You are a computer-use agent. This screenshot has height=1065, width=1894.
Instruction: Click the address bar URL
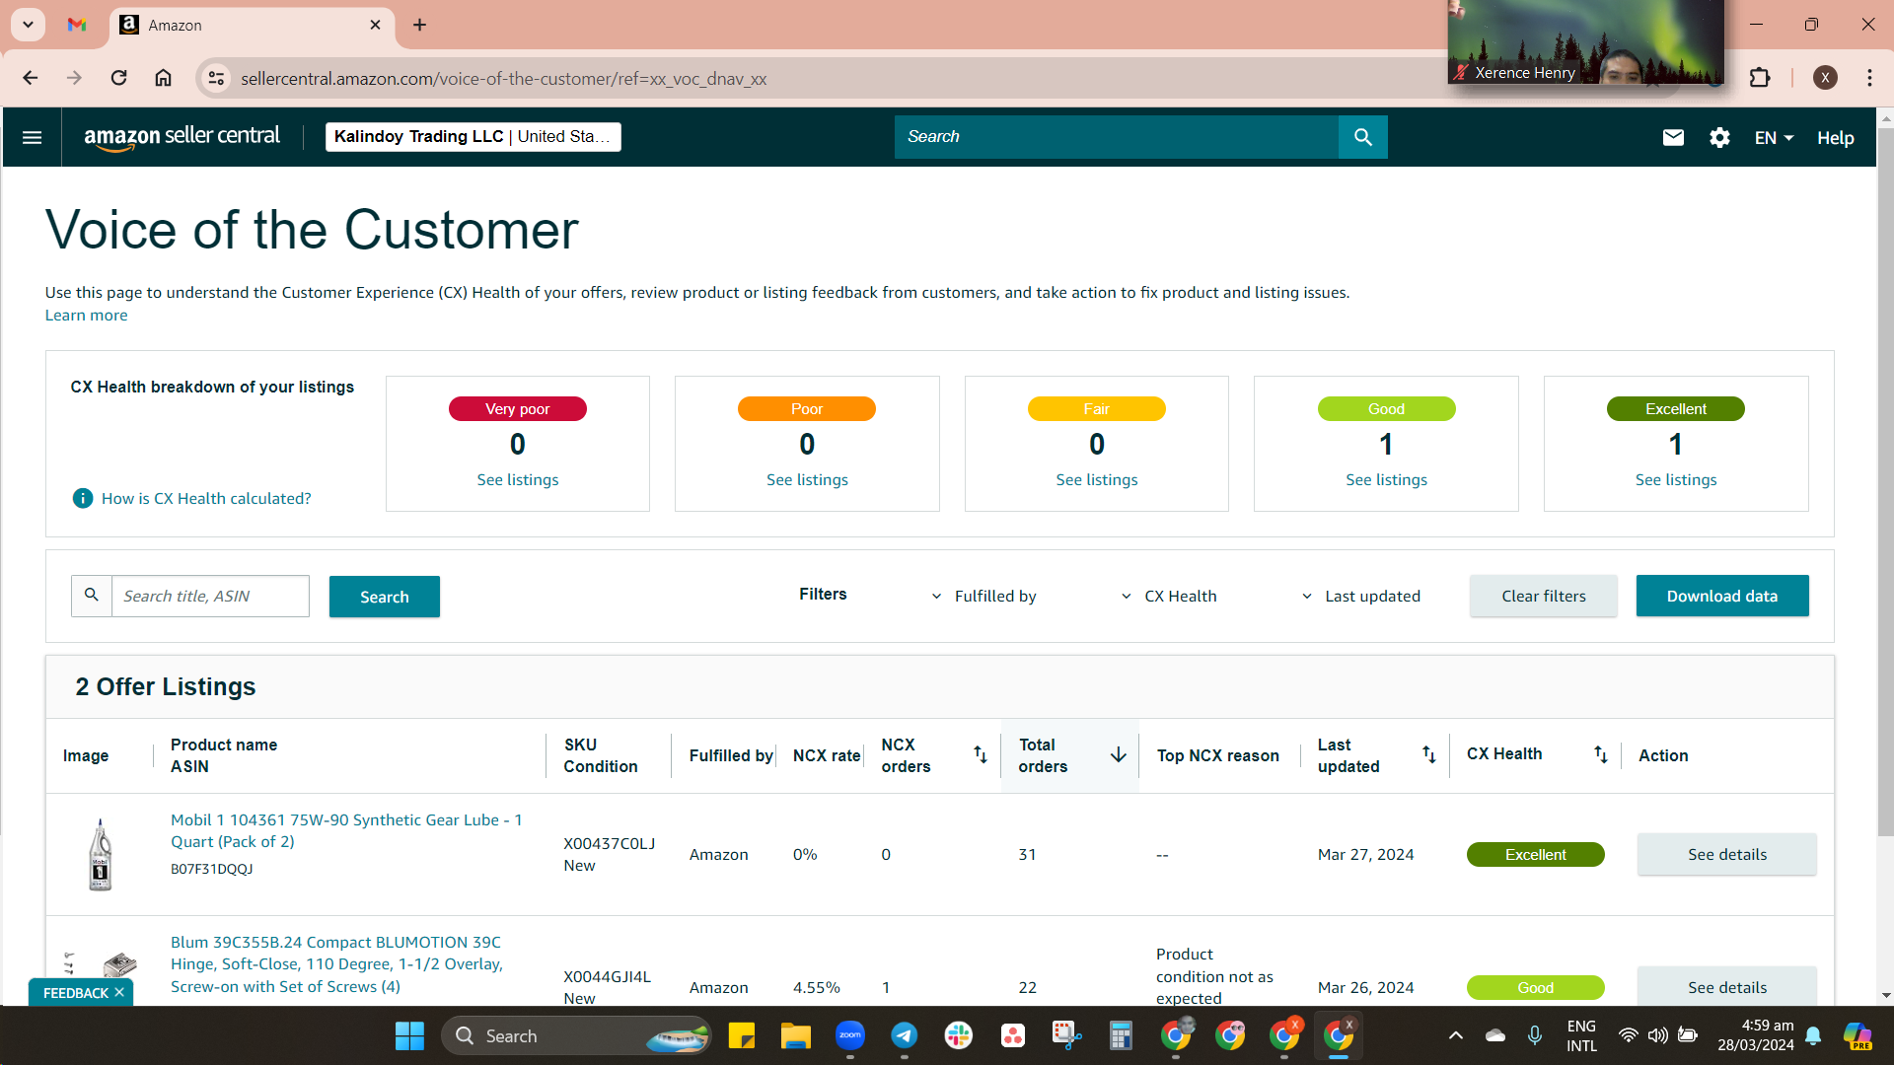503,79
